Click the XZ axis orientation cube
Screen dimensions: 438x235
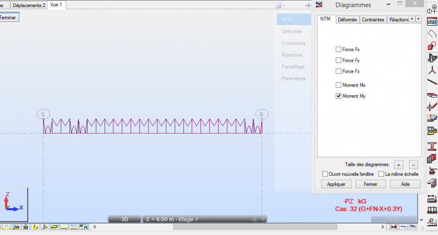point(13,204)
